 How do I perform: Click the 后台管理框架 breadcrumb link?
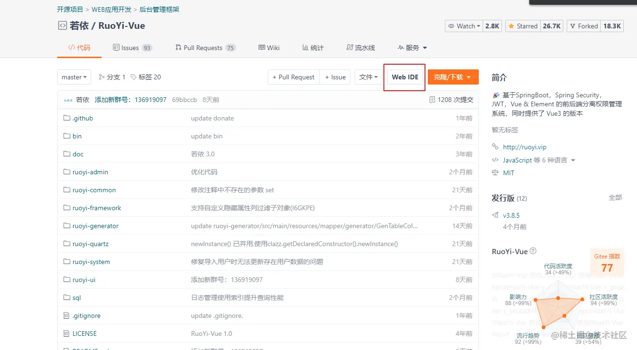(x=160, y=9)
